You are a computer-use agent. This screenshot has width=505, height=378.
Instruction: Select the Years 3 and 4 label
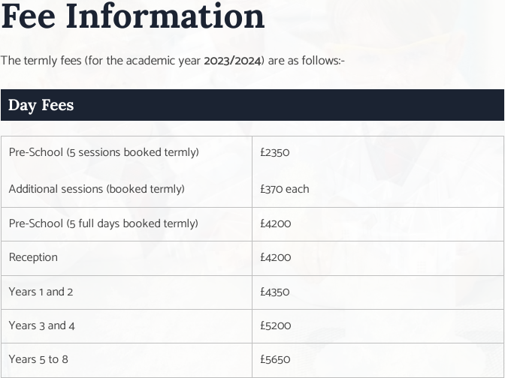point(42,325)
